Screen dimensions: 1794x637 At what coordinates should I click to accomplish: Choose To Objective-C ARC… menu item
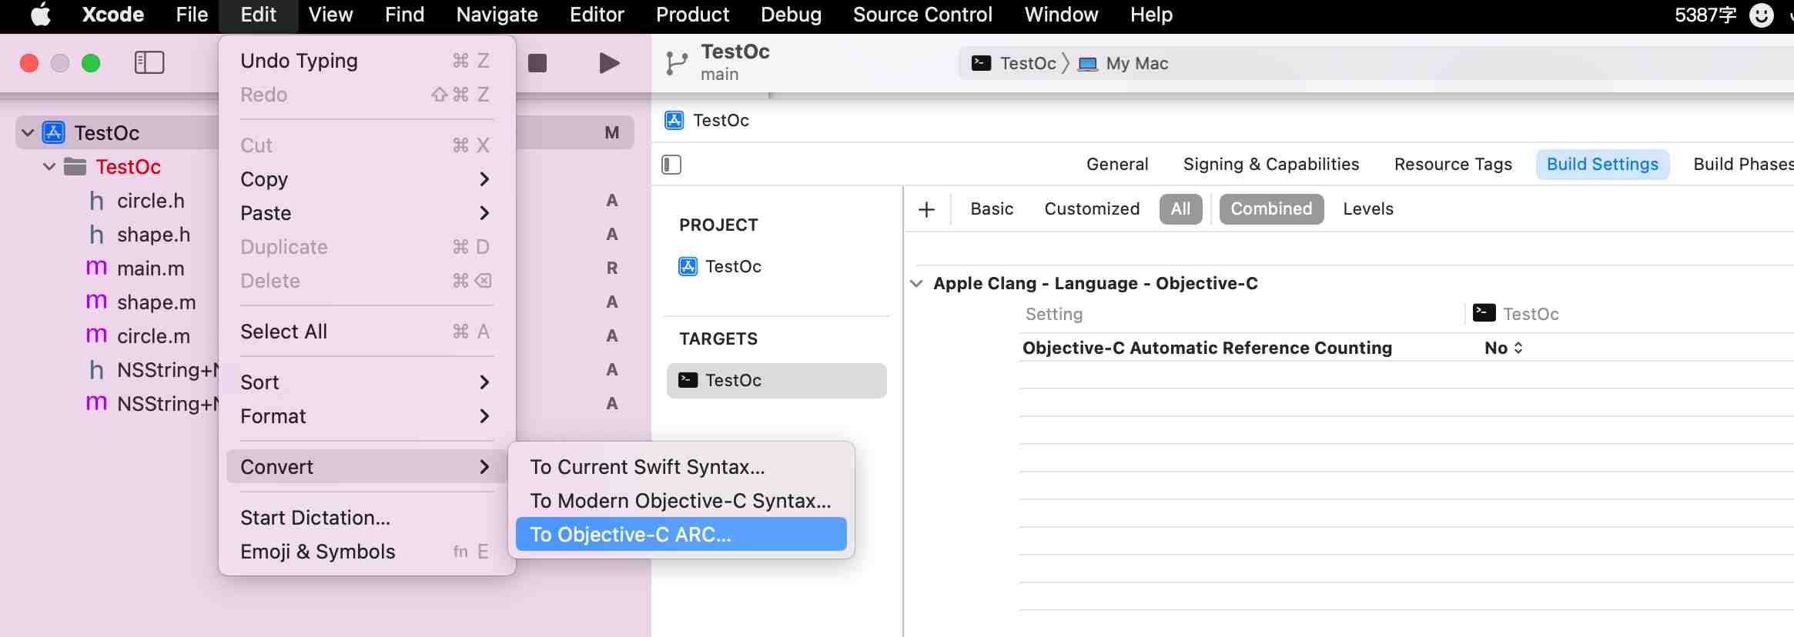click(x=681, y=535)
